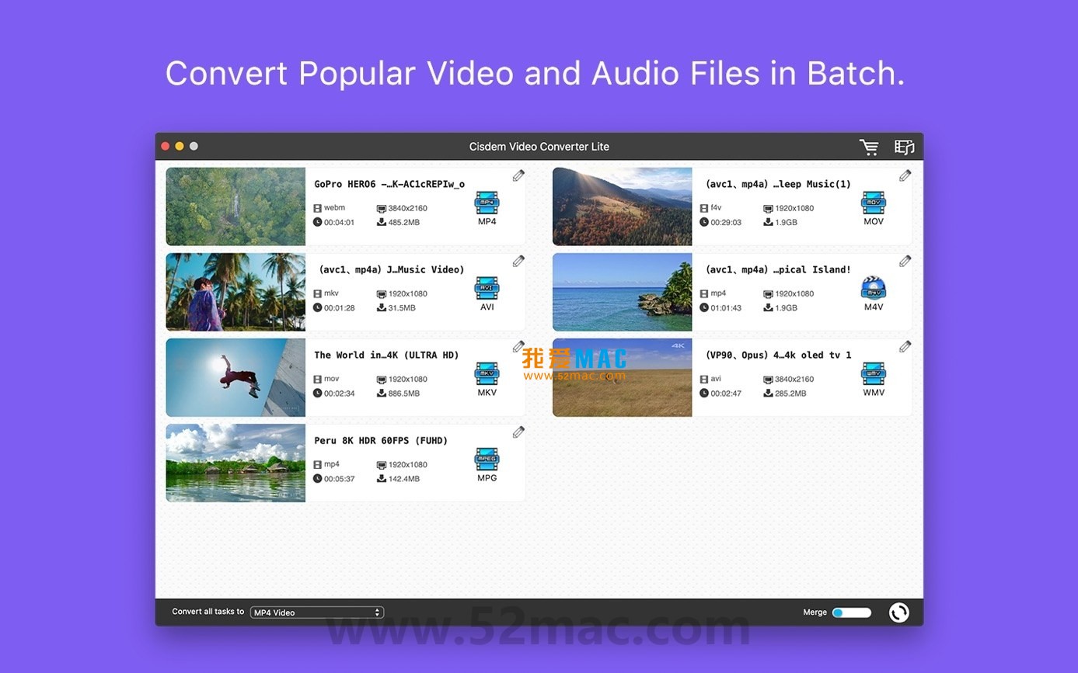Click the 886.5MB file size

coord(403,393)
